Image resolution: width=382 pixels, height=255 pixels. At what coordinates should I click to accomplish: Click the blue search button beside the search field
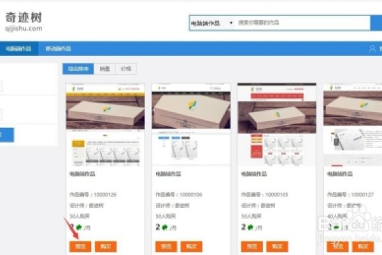coord(376,23)
